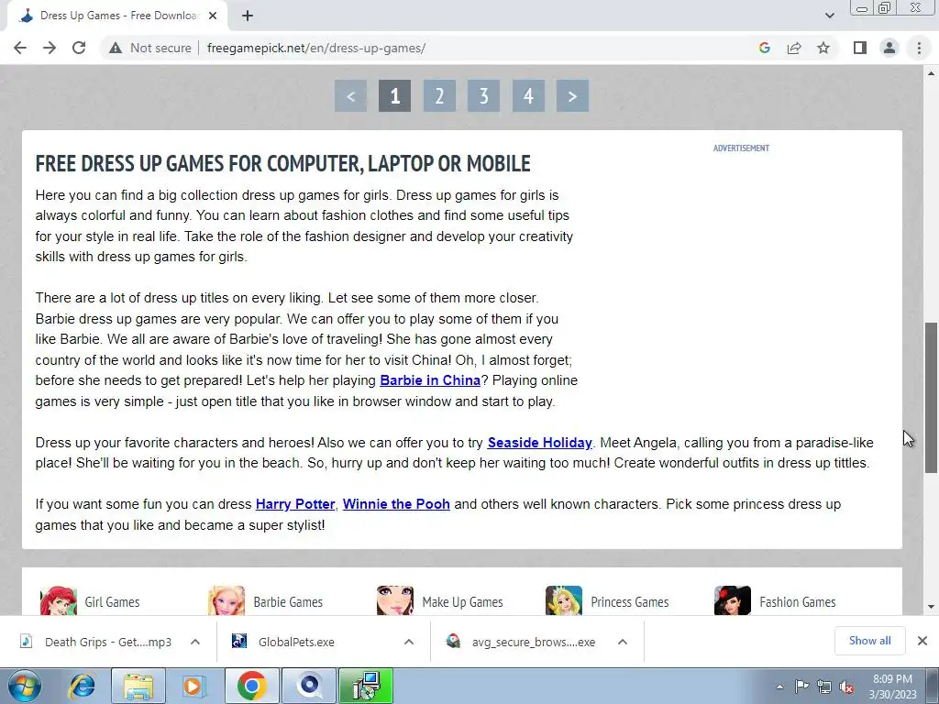This screenshot has height=704, width=939.
Task: Open the Girl Games category link
Action: (112, 602)
